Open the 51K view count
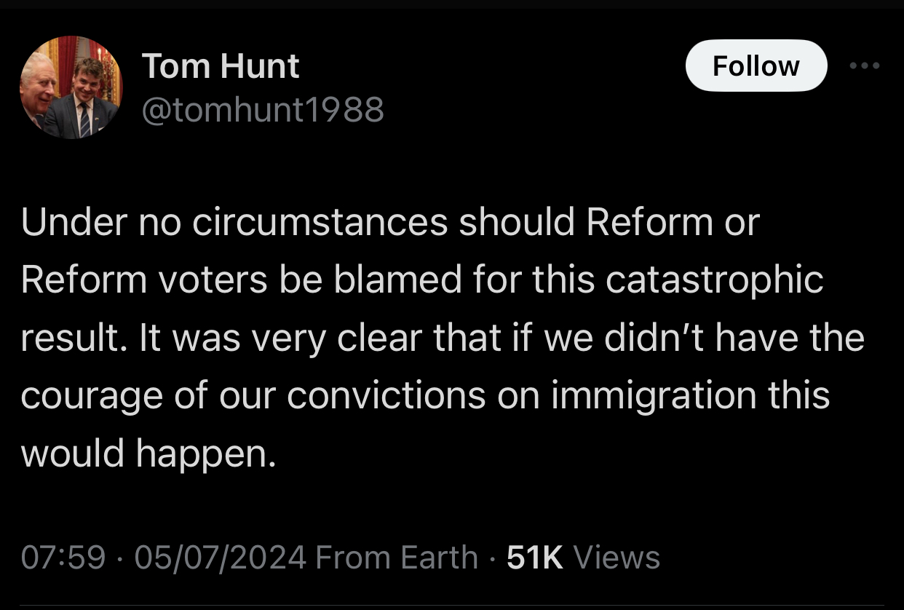The height and width of the screenshot is (610, 904). [534, 558]
